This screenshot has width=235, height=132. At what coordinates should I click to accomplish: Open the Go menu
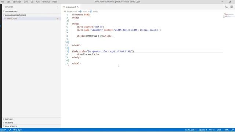32,2
